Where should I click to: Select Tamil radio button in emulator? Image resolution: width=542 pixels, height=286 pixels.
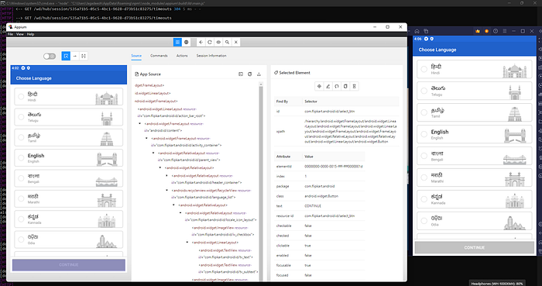(424, 112)
